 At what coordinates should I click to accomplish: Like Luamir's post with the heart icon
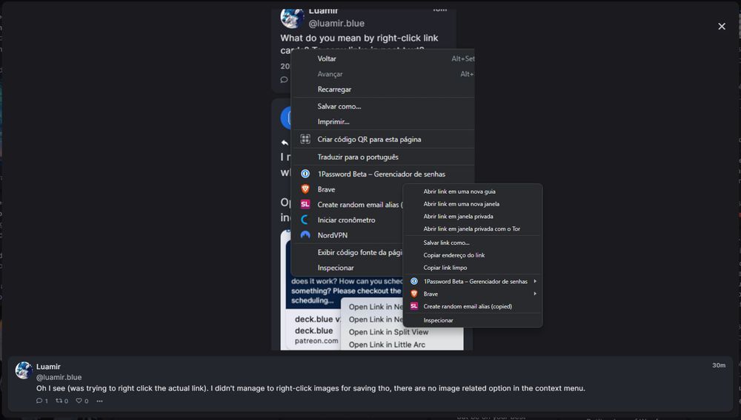79,401
